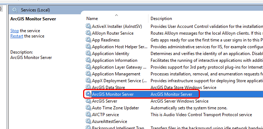Select the ArcGIS Server gear icon
263x129 pixels.
click(88, 101)
